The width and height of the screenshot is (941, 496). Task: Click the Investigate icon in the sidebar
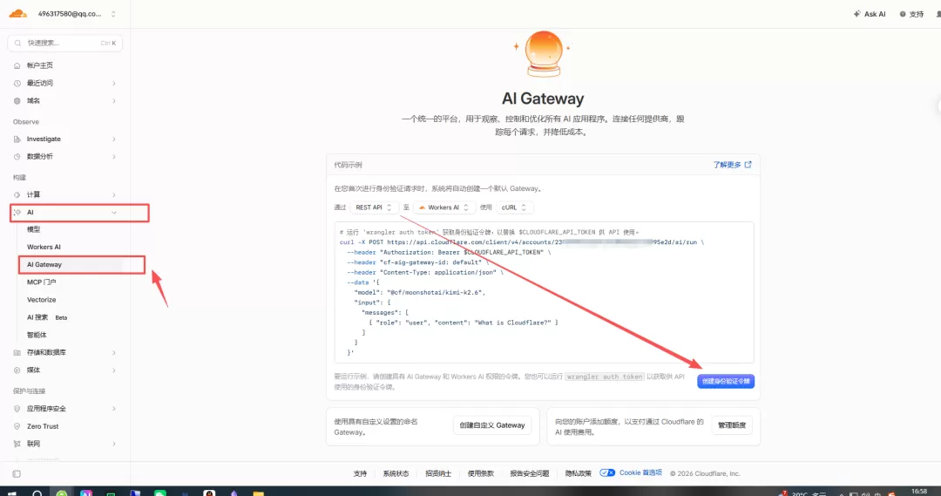coord(17,139)
